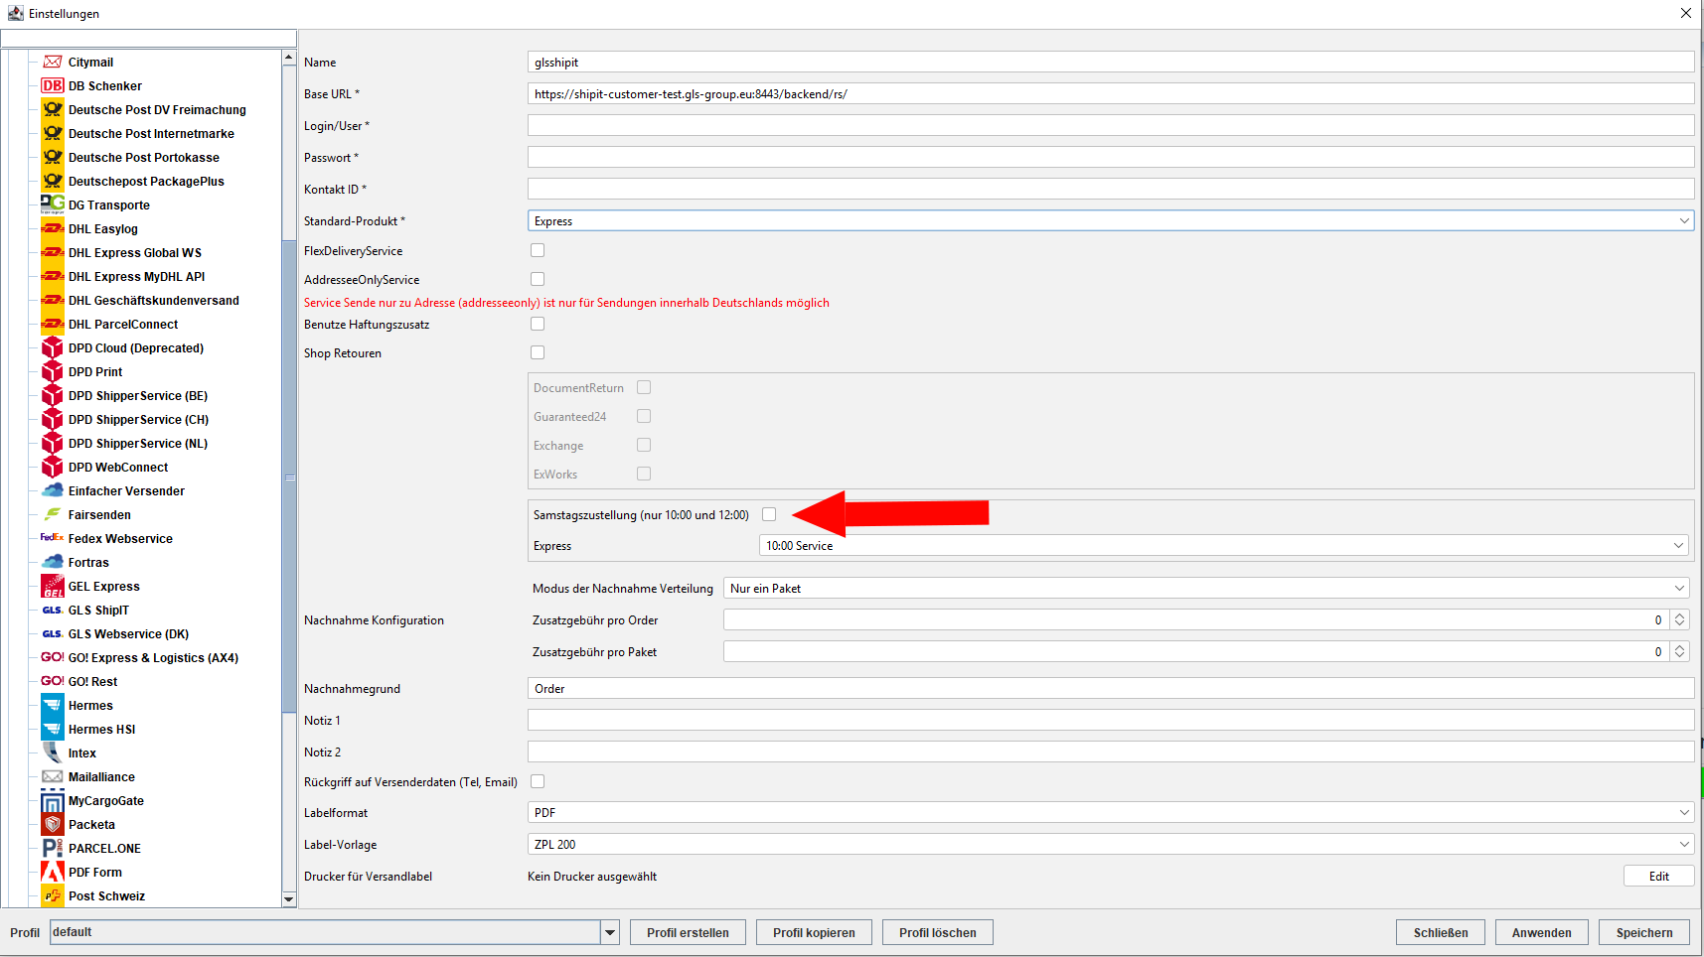Screen dimensions: 1704x957
Task: Save settings with Speichern button
Action: pyautogui.click(x=1644, y=932)
